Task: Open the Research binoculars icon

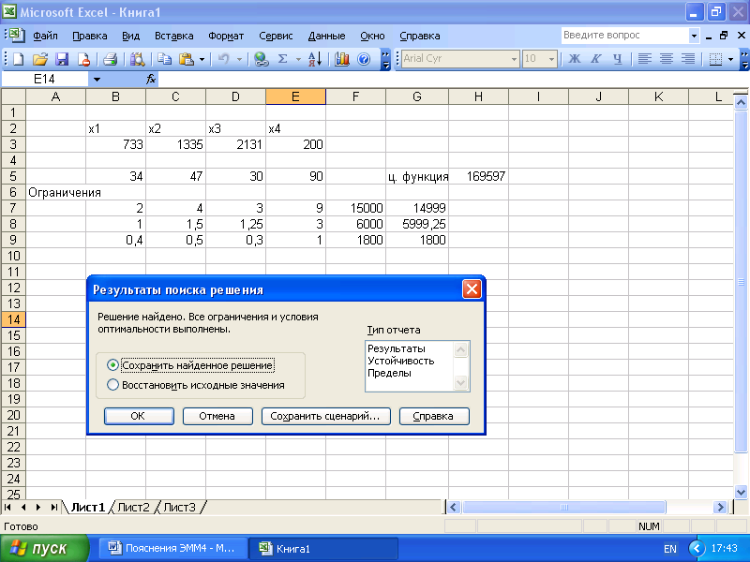Action: click(x=137, y=59)
